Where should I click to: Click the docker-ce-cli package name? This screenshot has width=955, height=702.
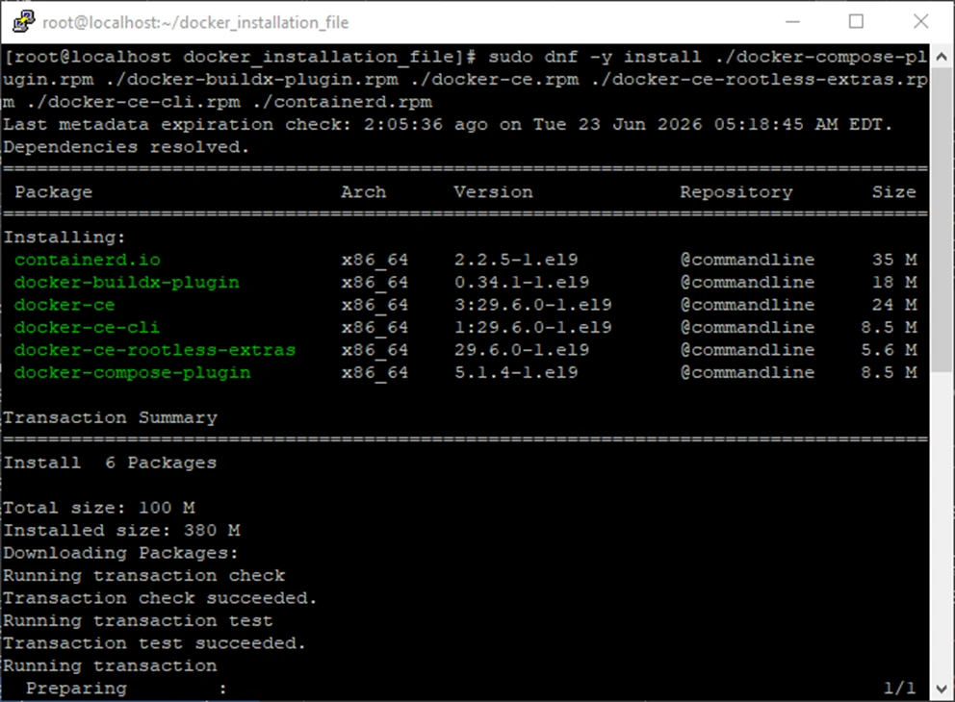coord(87,327)
